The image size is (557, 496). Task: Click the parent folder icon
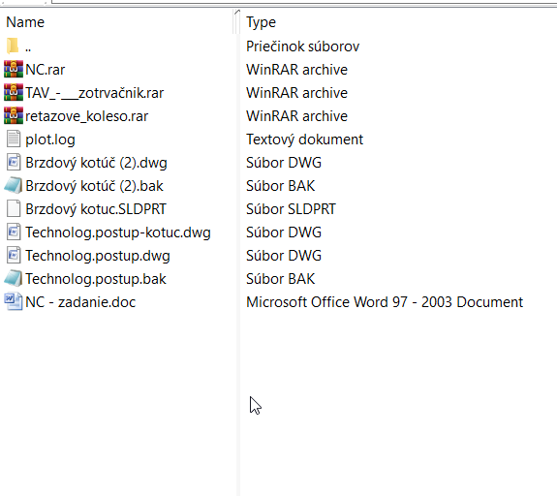coord(13,46)
